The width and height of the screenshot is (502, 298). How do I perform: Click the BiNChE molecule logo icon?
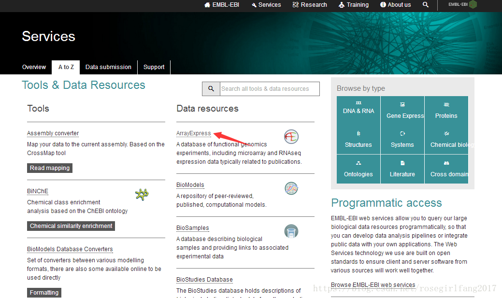pyautogui.click(x=142, y=194)
